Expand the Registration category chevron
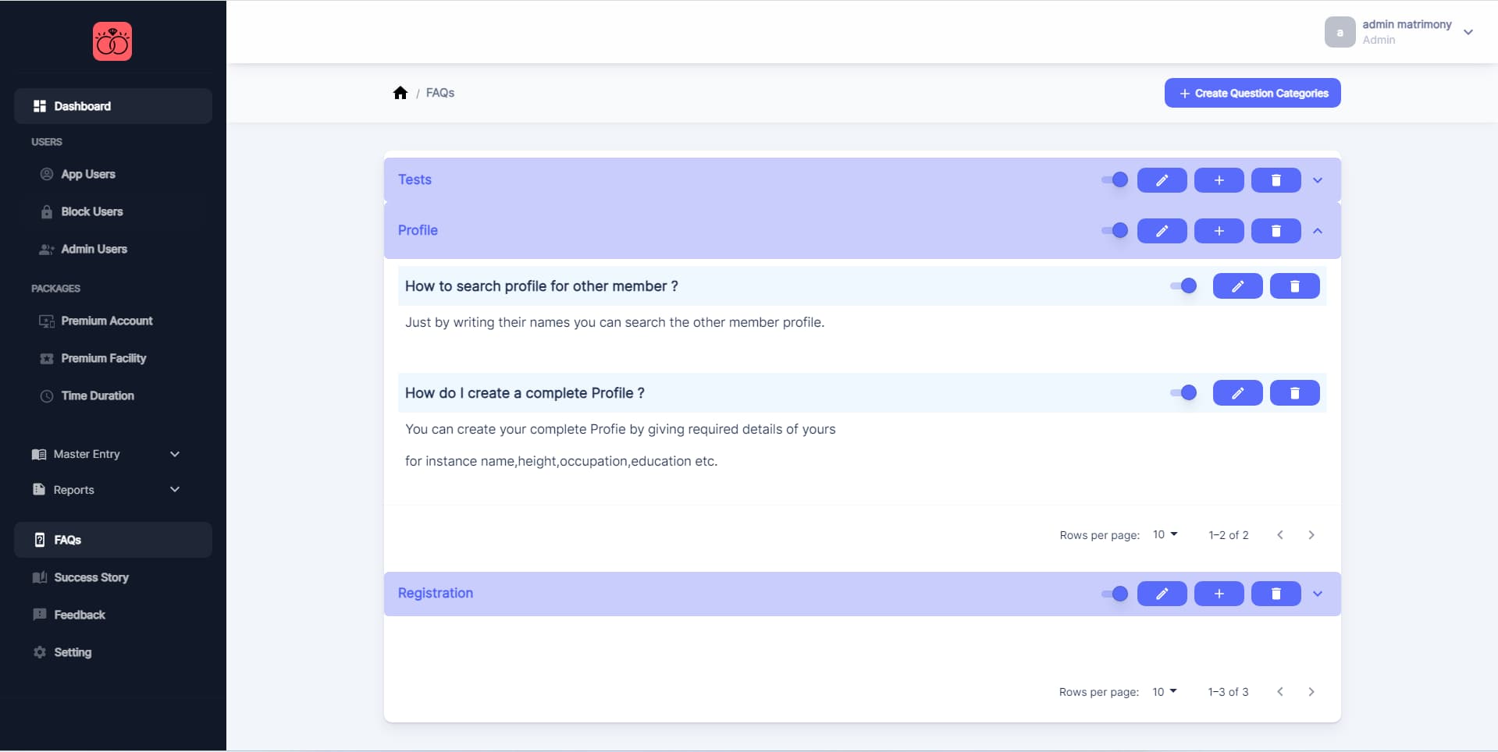 tap(1318, 594)
